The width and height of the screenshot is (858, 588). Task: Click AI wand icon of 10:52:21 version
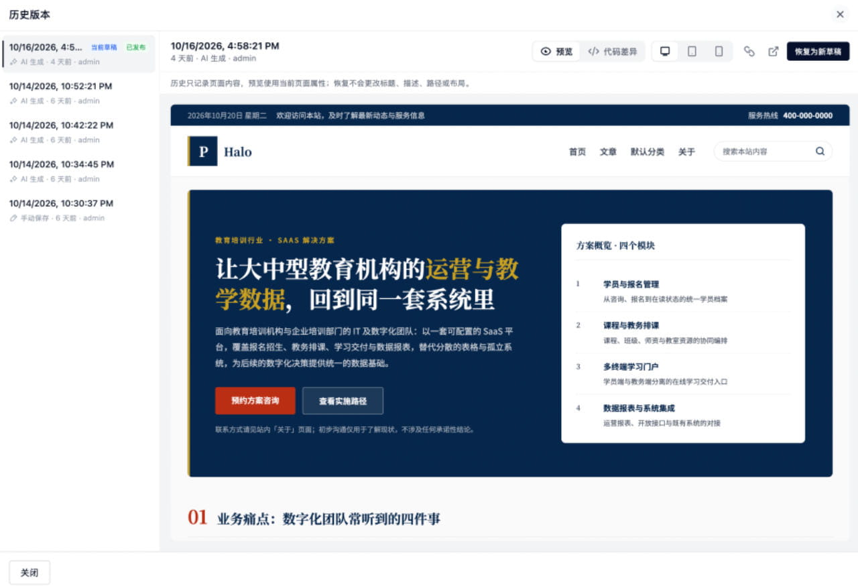[x=13, y=101]
